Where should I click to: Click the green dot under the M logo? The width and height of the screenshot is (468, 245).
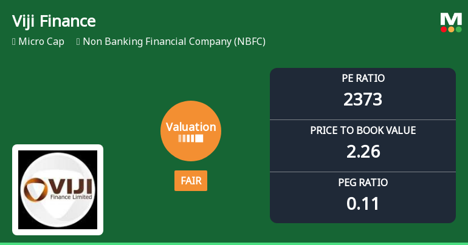458,29
